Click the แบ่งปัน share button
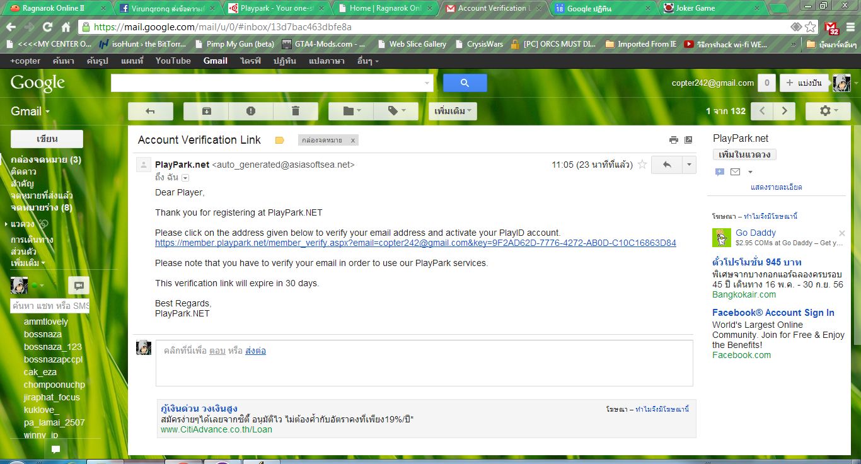 coord(804,83)
